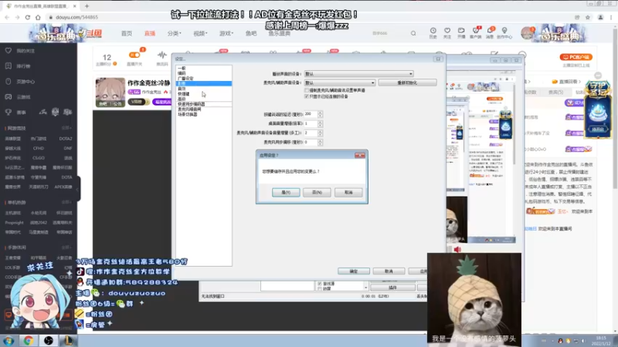Click the stream bitrate waveform icon

(x=162, y=55)
